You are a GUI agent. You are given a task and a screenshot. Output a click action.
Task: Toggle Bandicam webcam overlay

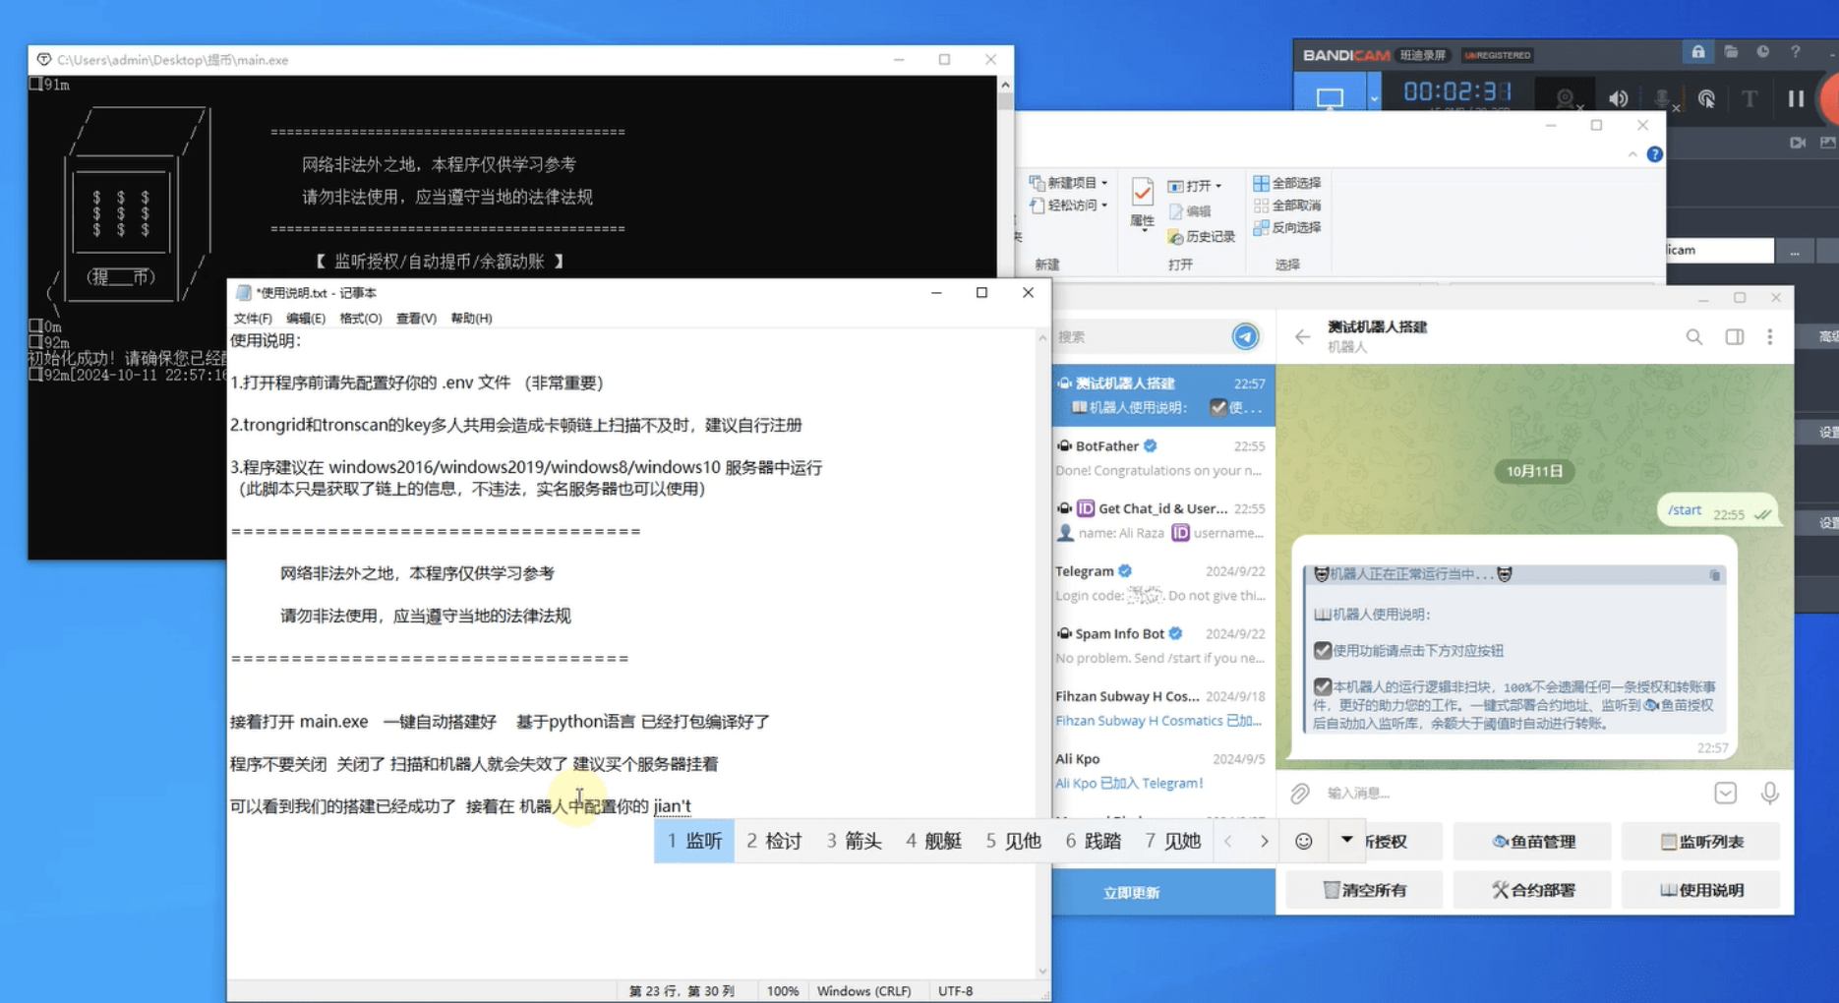[1567, 97]
